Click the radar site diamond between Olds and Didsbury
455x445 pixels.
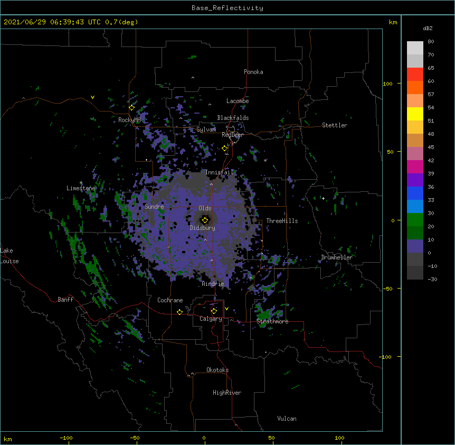205,220
